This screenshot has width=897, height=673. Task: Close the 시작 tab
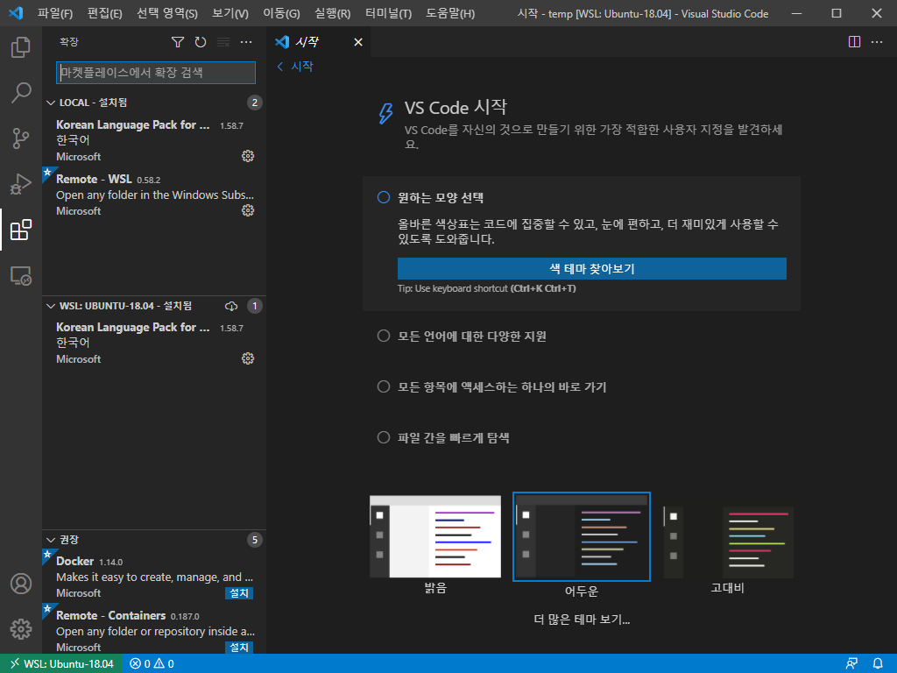point(358,42)
